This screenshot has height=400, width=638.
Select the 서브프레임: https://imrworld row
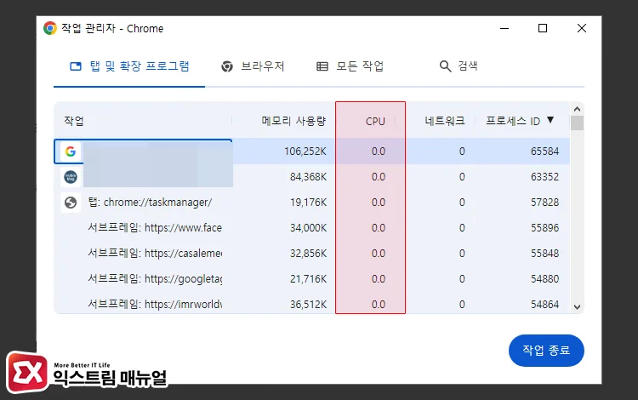(311, 304)
